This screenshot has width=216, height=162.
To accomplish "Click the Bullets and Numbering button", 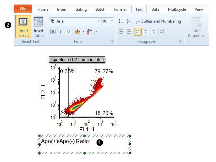I will tap(161, 21).
